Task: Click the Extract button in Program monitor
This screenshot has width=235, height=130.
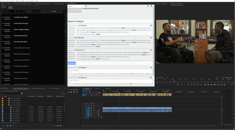Action: (x=208, y=85)
